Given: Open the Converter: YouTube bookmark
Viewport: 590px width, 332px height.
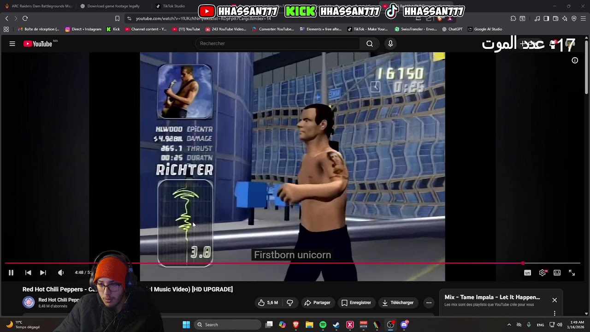Looking at the screenshot, I should point(273,29).
